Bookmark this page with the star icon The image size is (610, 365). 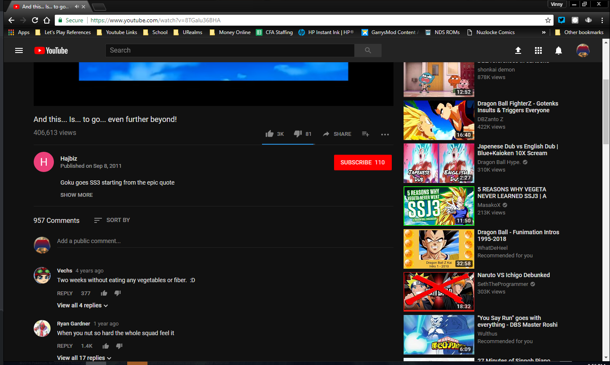(x=548, y=20)
